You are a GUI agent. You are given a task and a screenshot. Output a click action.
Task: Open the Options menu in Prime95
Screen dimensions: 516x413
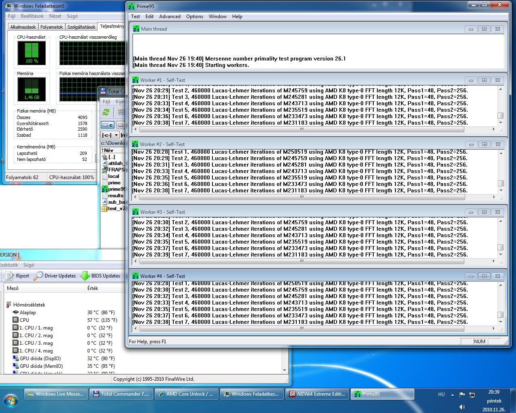[x=195, y=17]
